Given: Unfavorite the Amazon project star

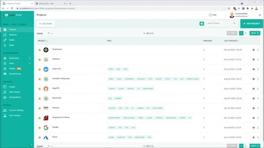Looking at the screenshot, I should coord(40,108).
